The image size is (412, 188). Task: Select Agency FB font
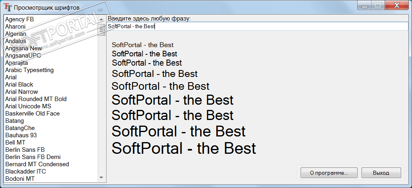(19, 19)
